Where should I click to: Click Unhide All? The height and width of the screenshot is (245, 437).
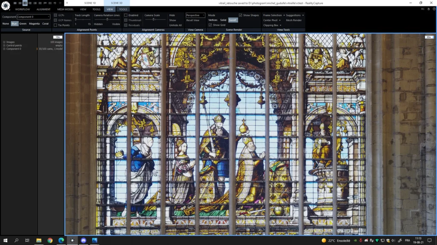(x=175, y=25)
